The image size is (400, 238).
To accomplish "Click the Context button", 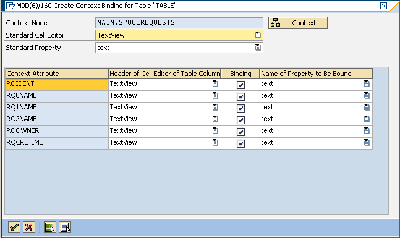I will pyautogui.click(x=298, y=23).
